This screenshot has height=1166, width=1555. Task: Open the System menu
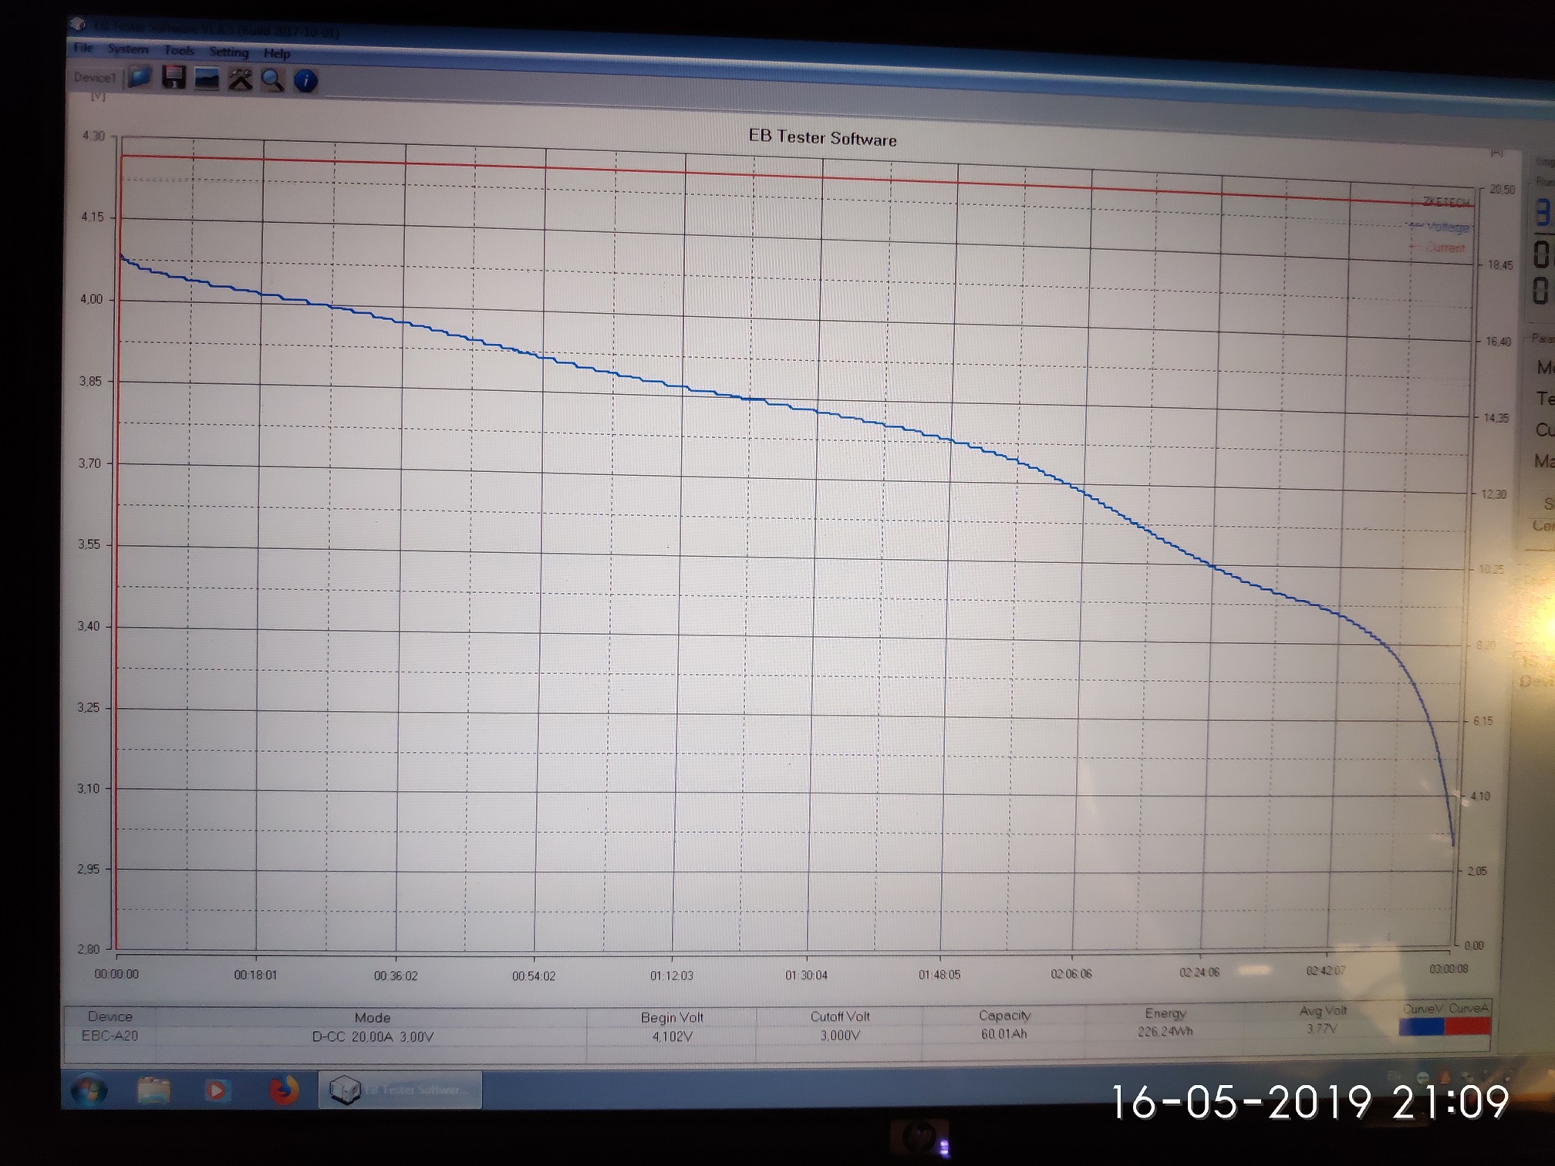[128, 49]
